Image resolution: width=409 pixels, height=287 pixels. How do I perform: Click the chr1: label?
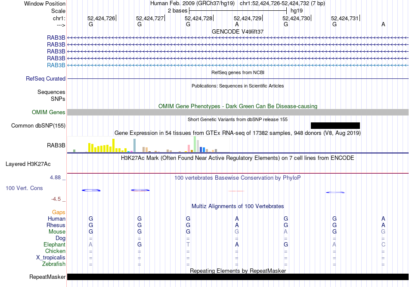[x=59, y=18]
